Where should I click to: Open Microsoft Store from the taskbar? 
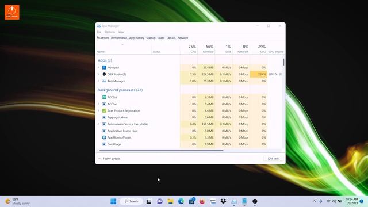click(191, 201)
